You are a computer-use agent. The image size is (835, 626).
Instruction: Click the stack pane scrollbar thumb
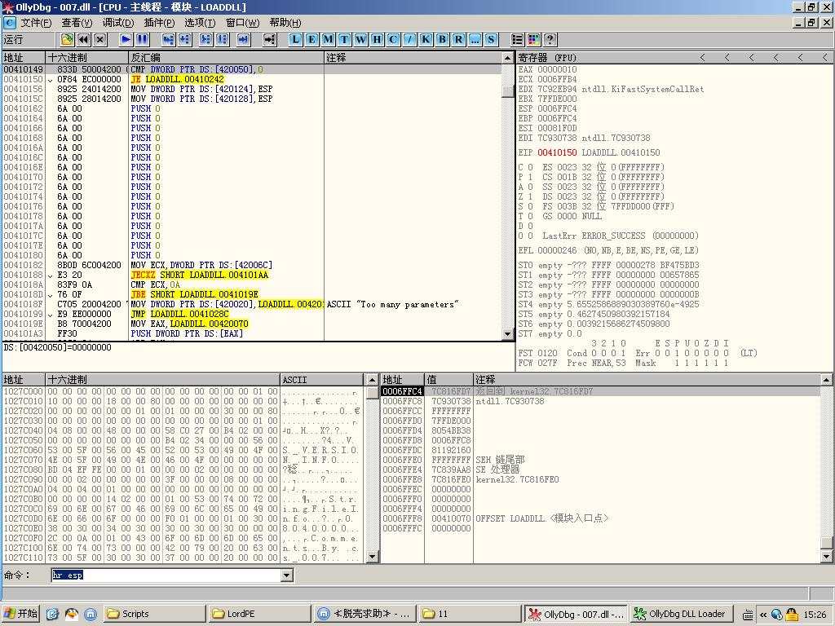(x=826, y=542)
